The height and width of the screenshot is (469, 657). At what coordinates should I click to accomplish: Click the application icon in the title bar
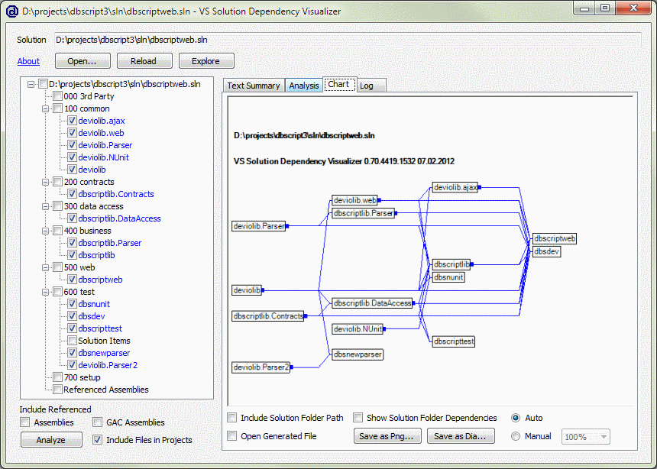pos(12,11)
